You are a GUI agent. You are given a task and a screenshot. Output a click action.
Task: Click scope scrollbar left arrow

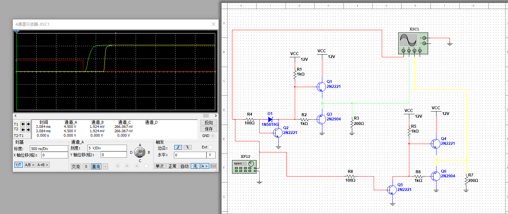click(15, 116)
